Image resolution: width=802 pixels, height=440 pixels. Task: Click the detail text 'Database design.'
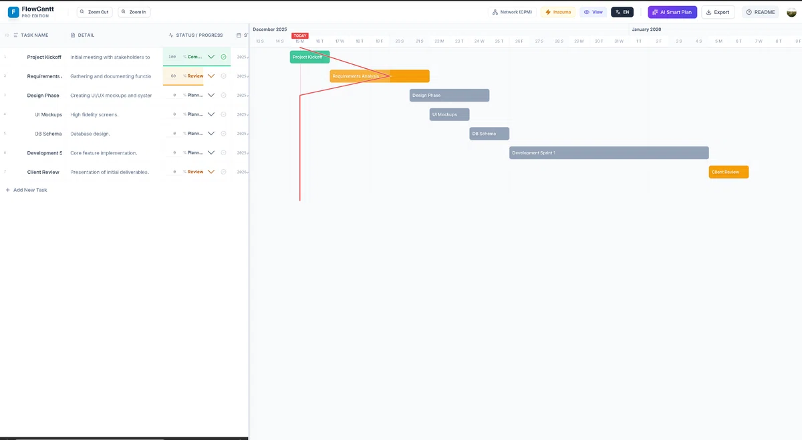pyautogui.click(x=90, y=134)
